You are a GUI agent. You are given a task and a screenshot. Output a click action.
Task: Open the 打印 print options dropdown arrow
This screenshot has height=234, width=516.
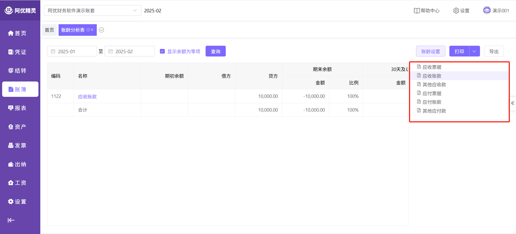(x=474, y=51)
